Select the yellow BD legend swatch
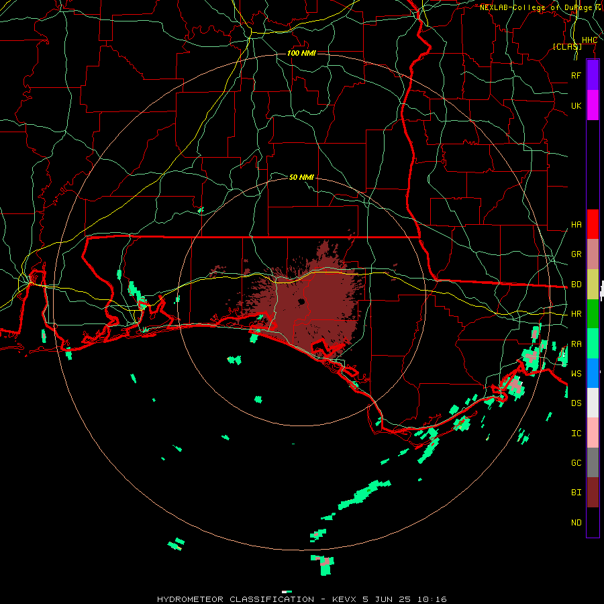The height and width of the screenshot is (604, 604). 593,285
